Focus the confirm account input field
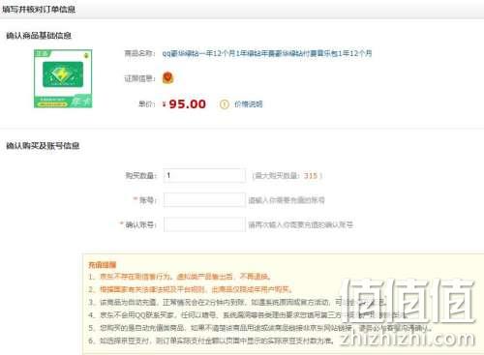This screenshot has height=355, width=484. click(x=204, y=224)
